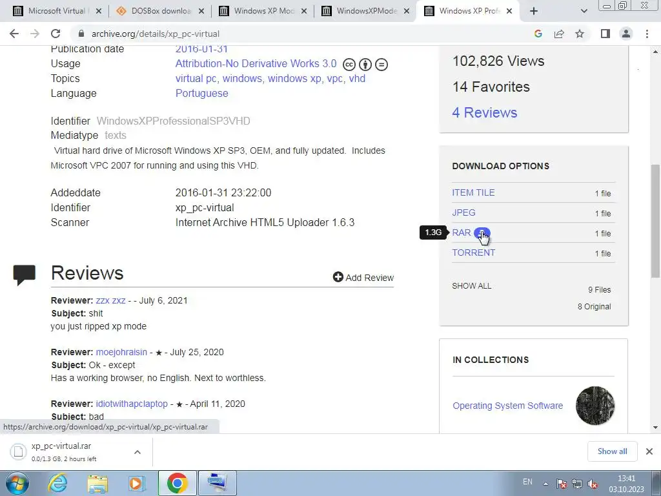Click the padlock site info icon

point(81,34)
